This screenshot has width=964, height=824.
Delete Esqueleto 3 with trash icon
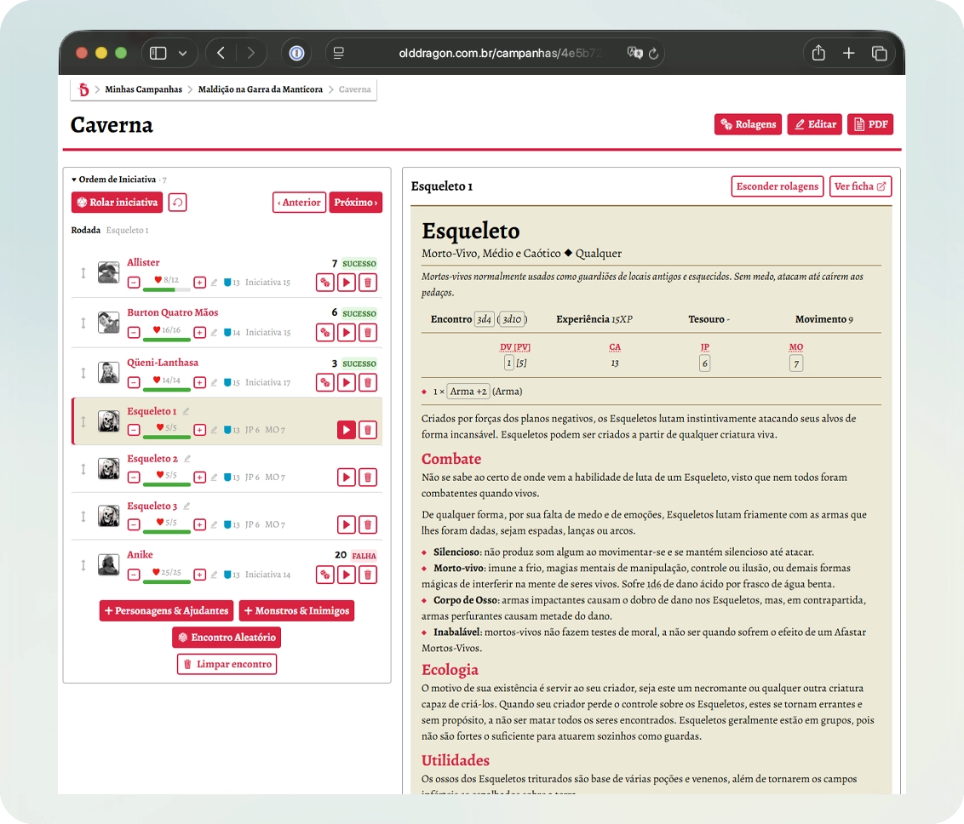tap(368, 524)
